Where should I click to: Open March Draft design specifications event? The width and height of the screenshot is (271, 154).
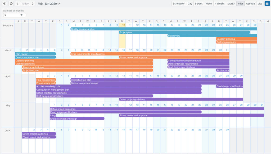198,67
